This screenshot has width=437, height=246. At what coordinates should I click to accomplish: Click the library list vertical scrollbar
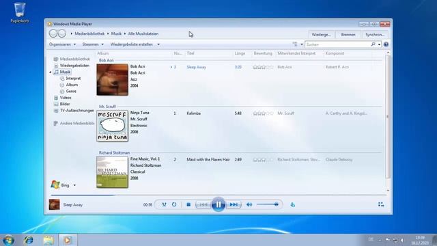[388, 117]
